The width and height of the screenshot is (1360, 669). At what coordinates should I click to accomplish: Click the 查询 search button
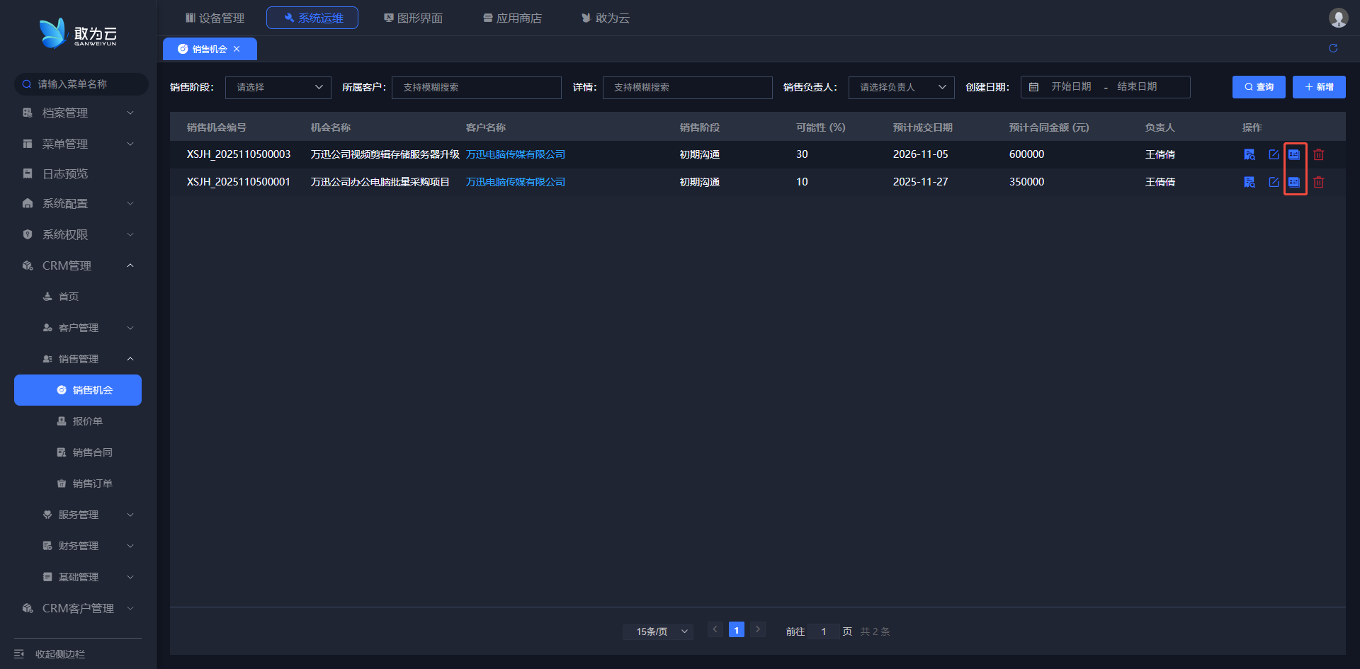click(x=1258, y=87)
